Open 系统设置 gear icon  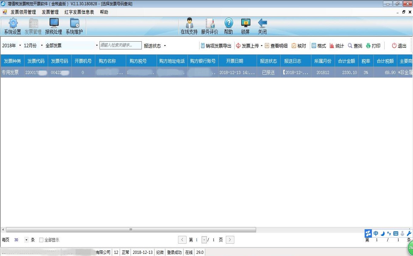(13, 24)
